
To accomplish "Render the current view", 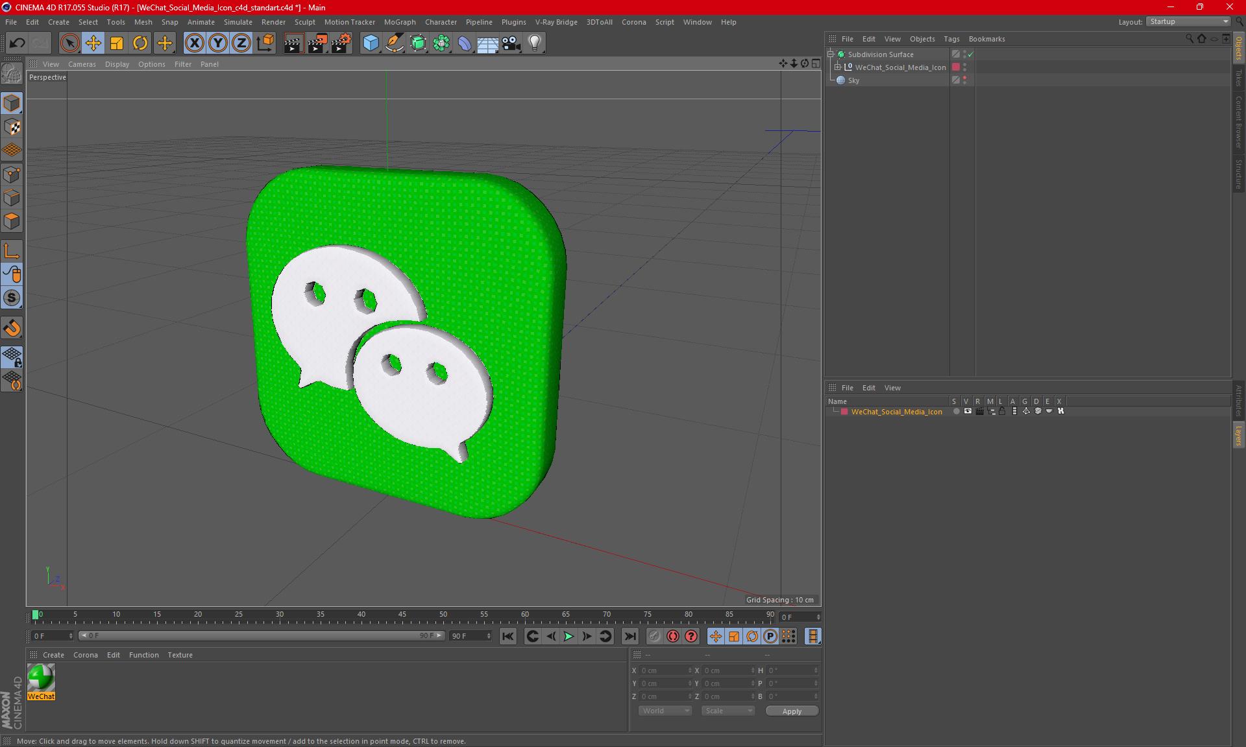I will (293, 43).
